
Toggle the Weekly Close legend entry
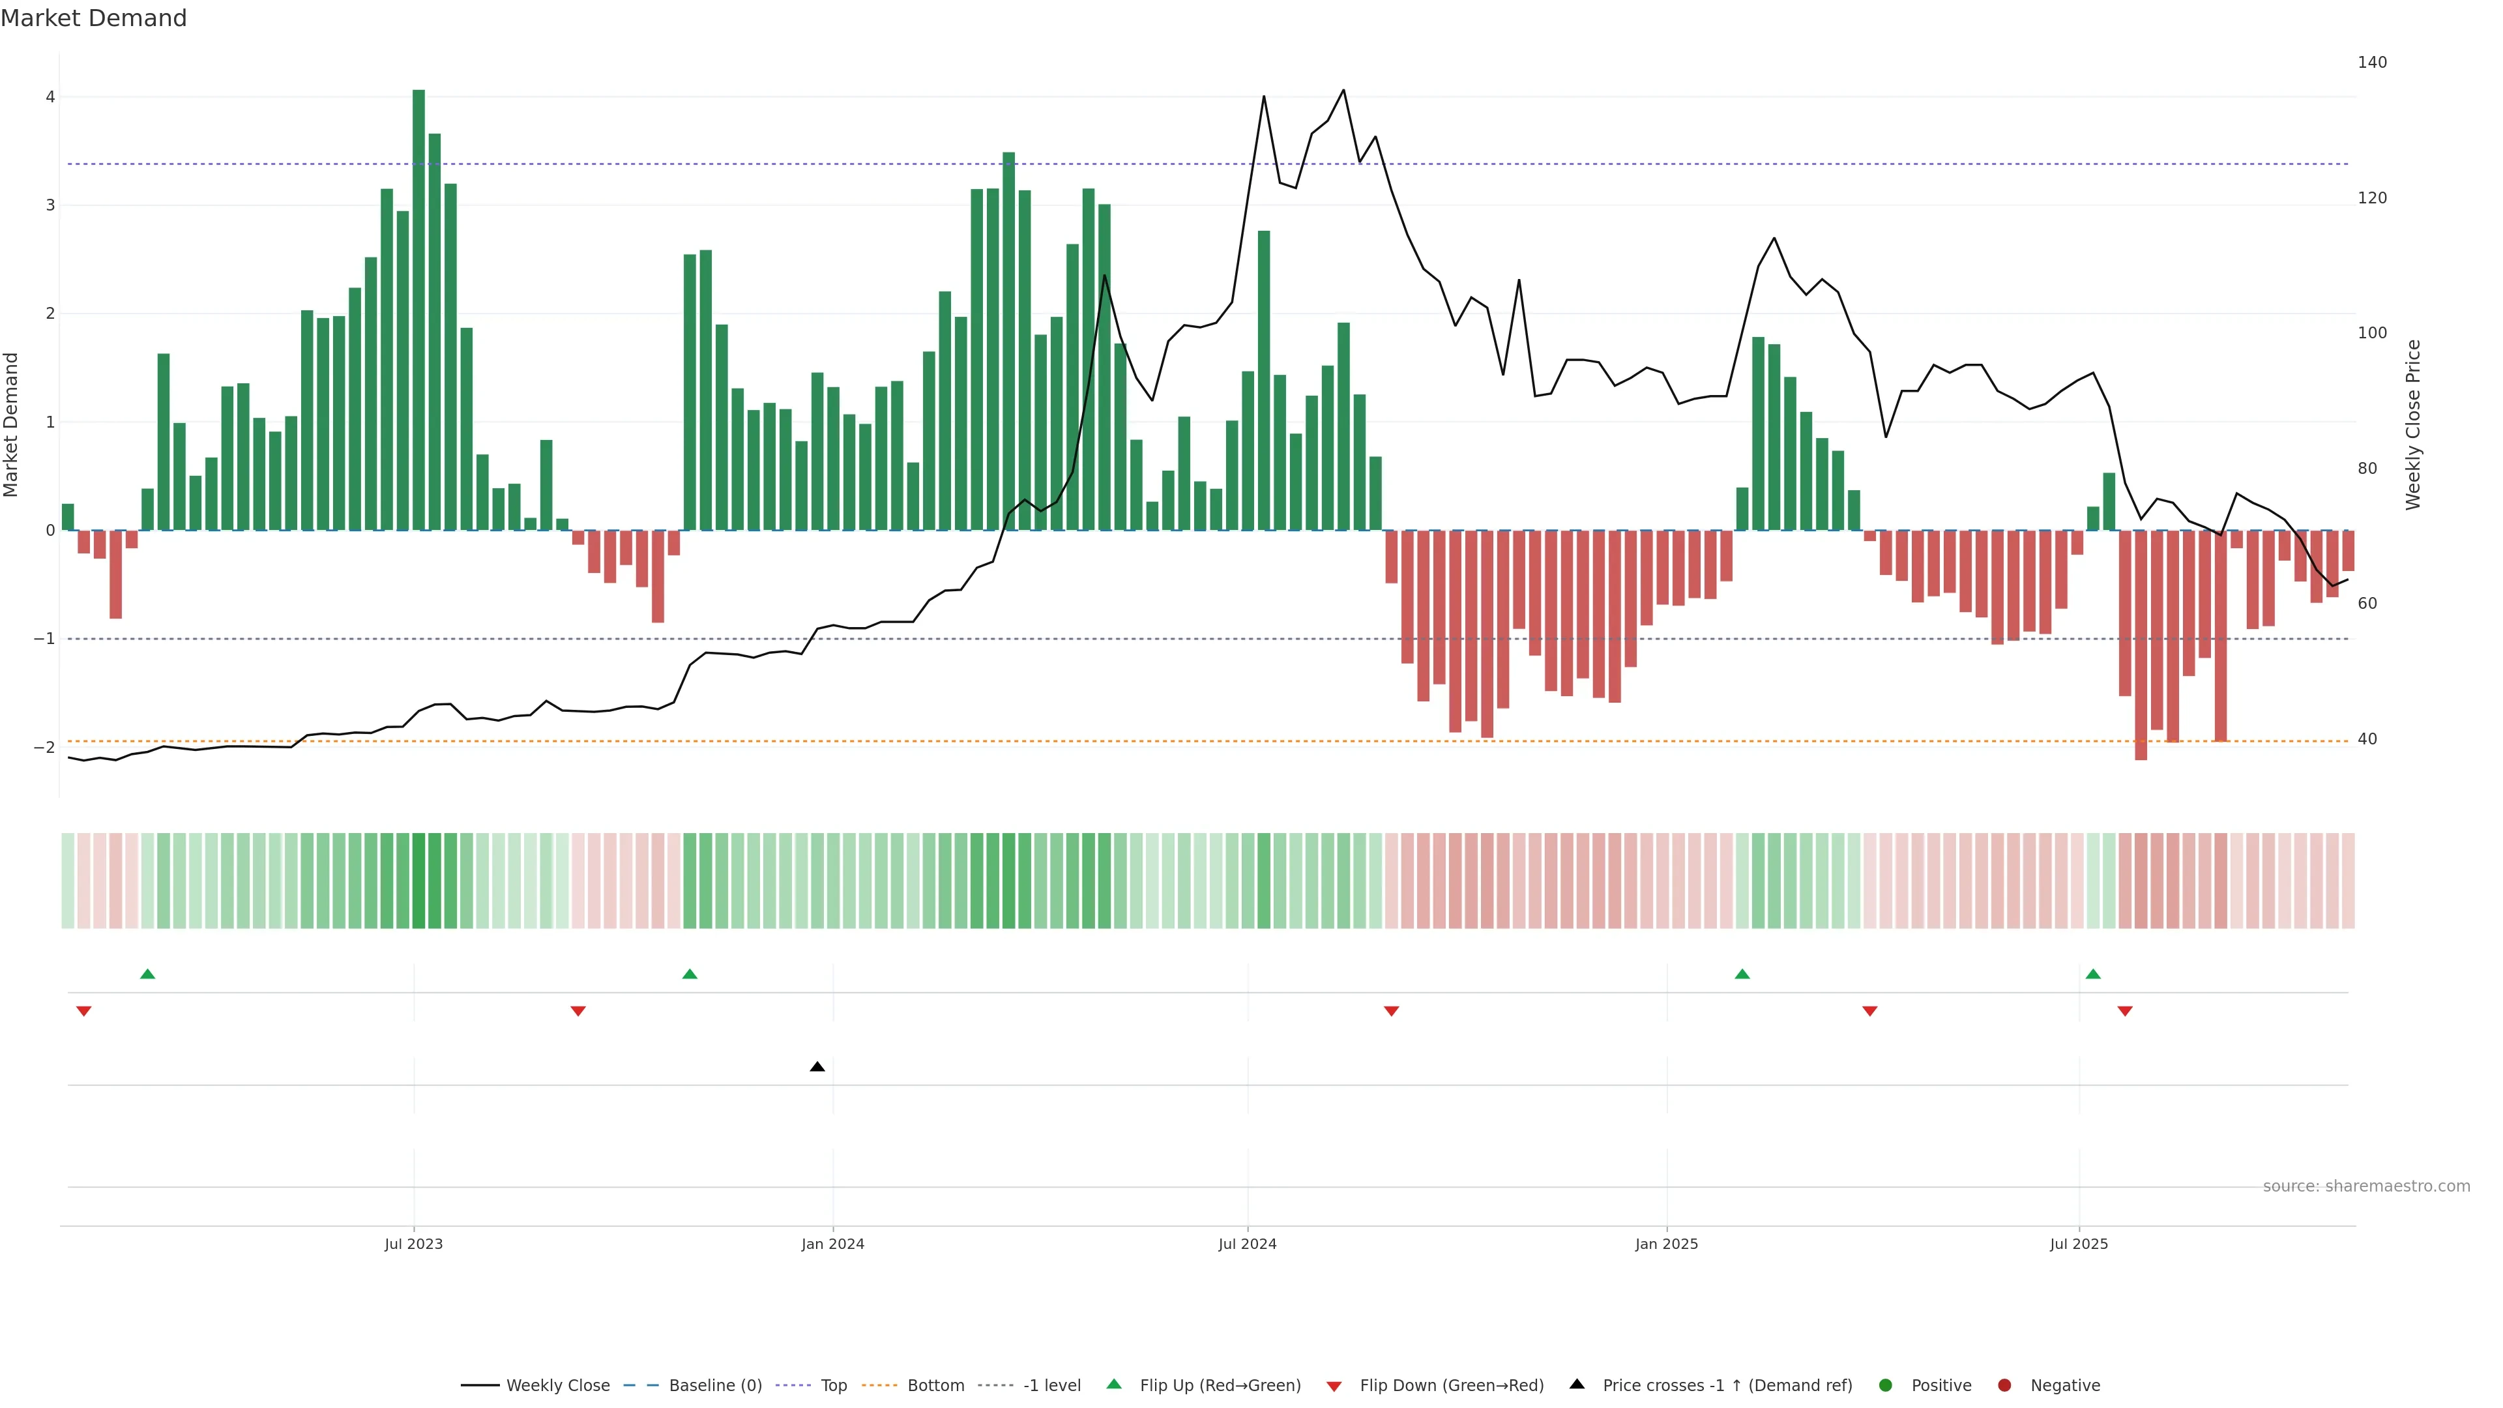pos(557,1386)
